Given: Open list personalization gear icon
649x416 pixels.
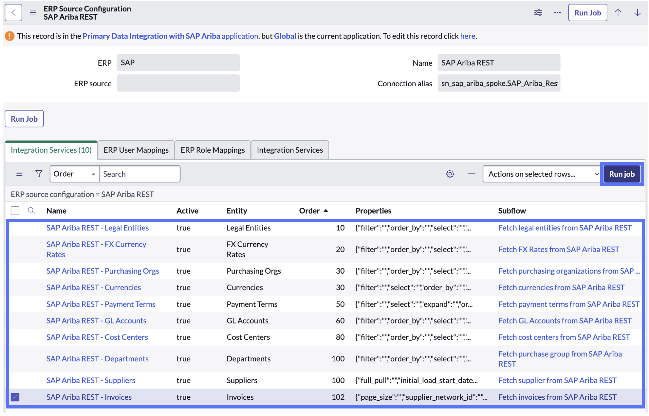Looking at the screenshot, I should (x=450, y=174).
